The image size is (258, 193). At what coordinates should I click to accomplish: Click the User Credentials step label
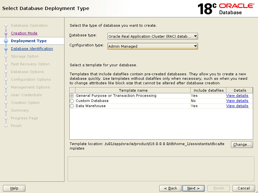pyautogui.click(x=26, y=95)
